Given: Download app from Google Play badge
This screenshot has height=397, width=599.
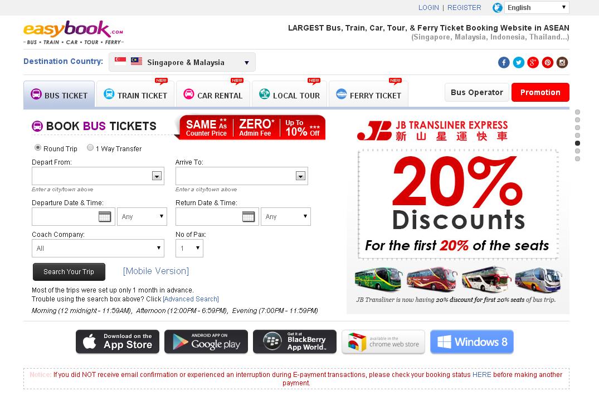Looking at the screenshot, I should pyautogui.click(x=206, y=342).
